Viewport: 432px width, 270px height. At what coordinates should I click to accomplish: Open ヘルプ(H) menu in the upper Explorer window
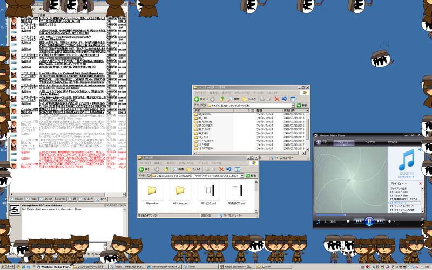click(x=272, y=93)
